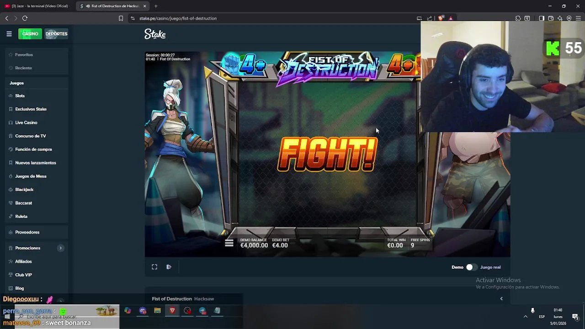
Task: Open the notification center icon
Action: 575,317
